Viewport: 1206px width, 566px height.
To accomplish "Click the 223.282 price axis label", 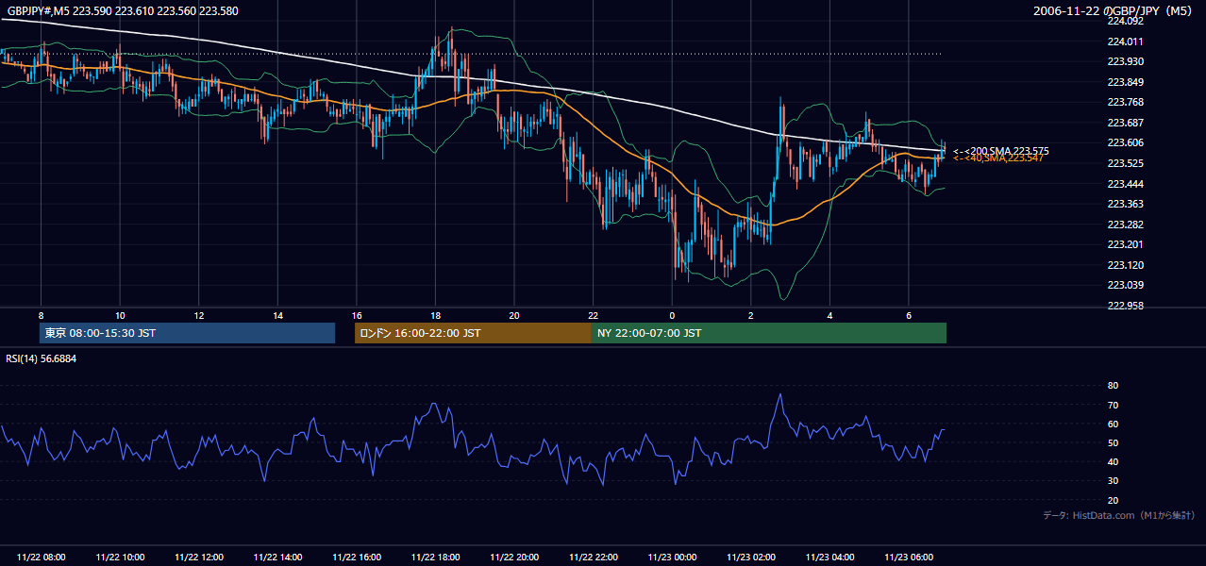I will (x=1125, y=225).
